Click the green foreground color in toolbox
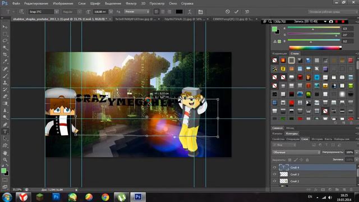Image resolution: width=359 pixels, height=202 pixels. [x=3, y=171]
